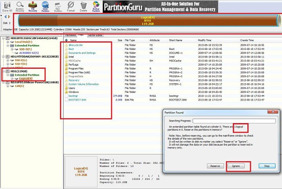Image resolution: width=282 pixels, height=189 pixels.
Task: Expand the 128(I:) partition node
Action: [x=8, y=86]
